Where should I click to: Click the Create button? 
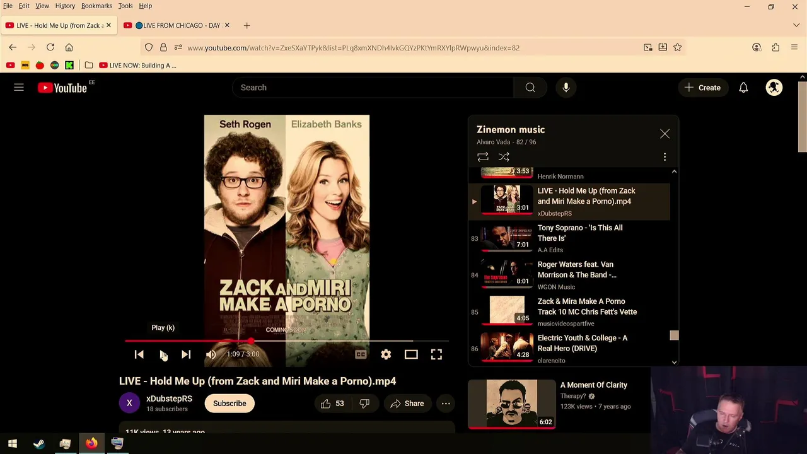(704, 88)
